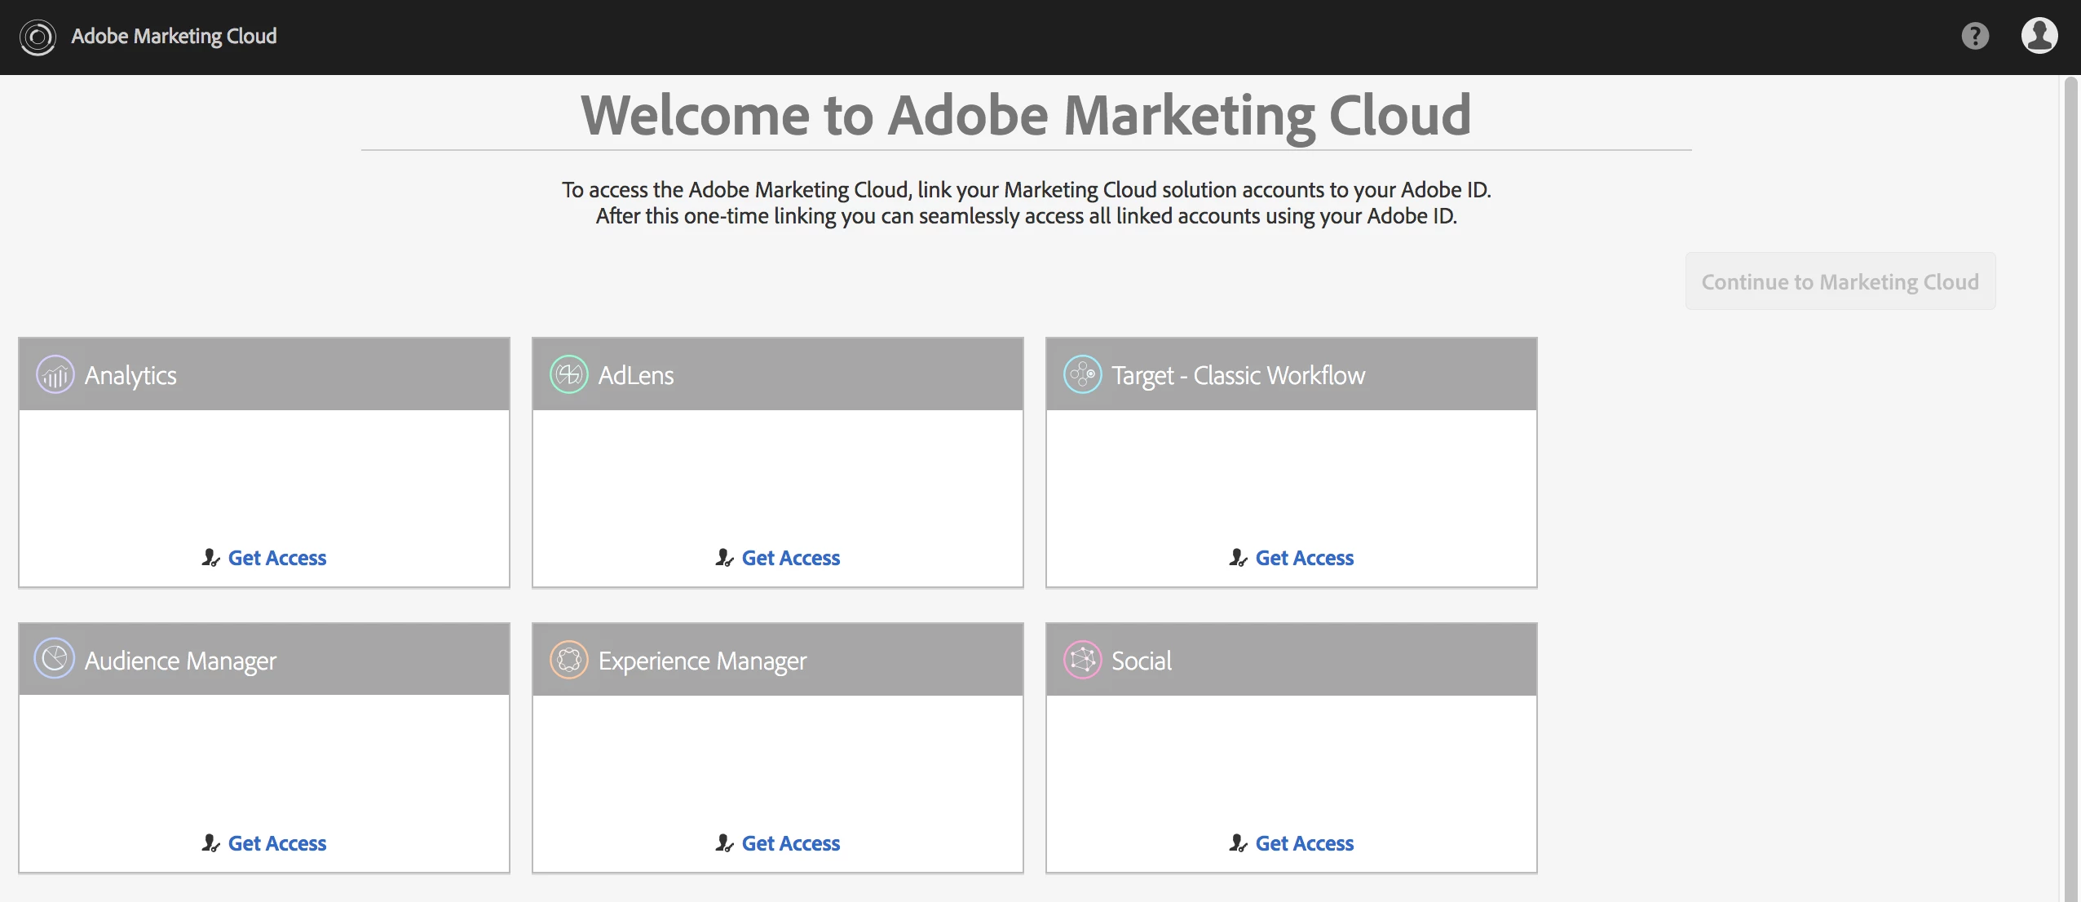
Task: Click the Audience Manager solution icon
Action: click(55, 659)
